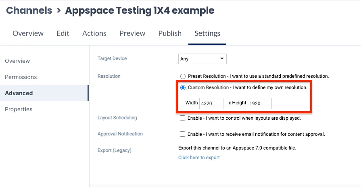Viewport: 361px width, 187px height.
Task: Select Overview in the settings sidebar
Action: (17, 61)
